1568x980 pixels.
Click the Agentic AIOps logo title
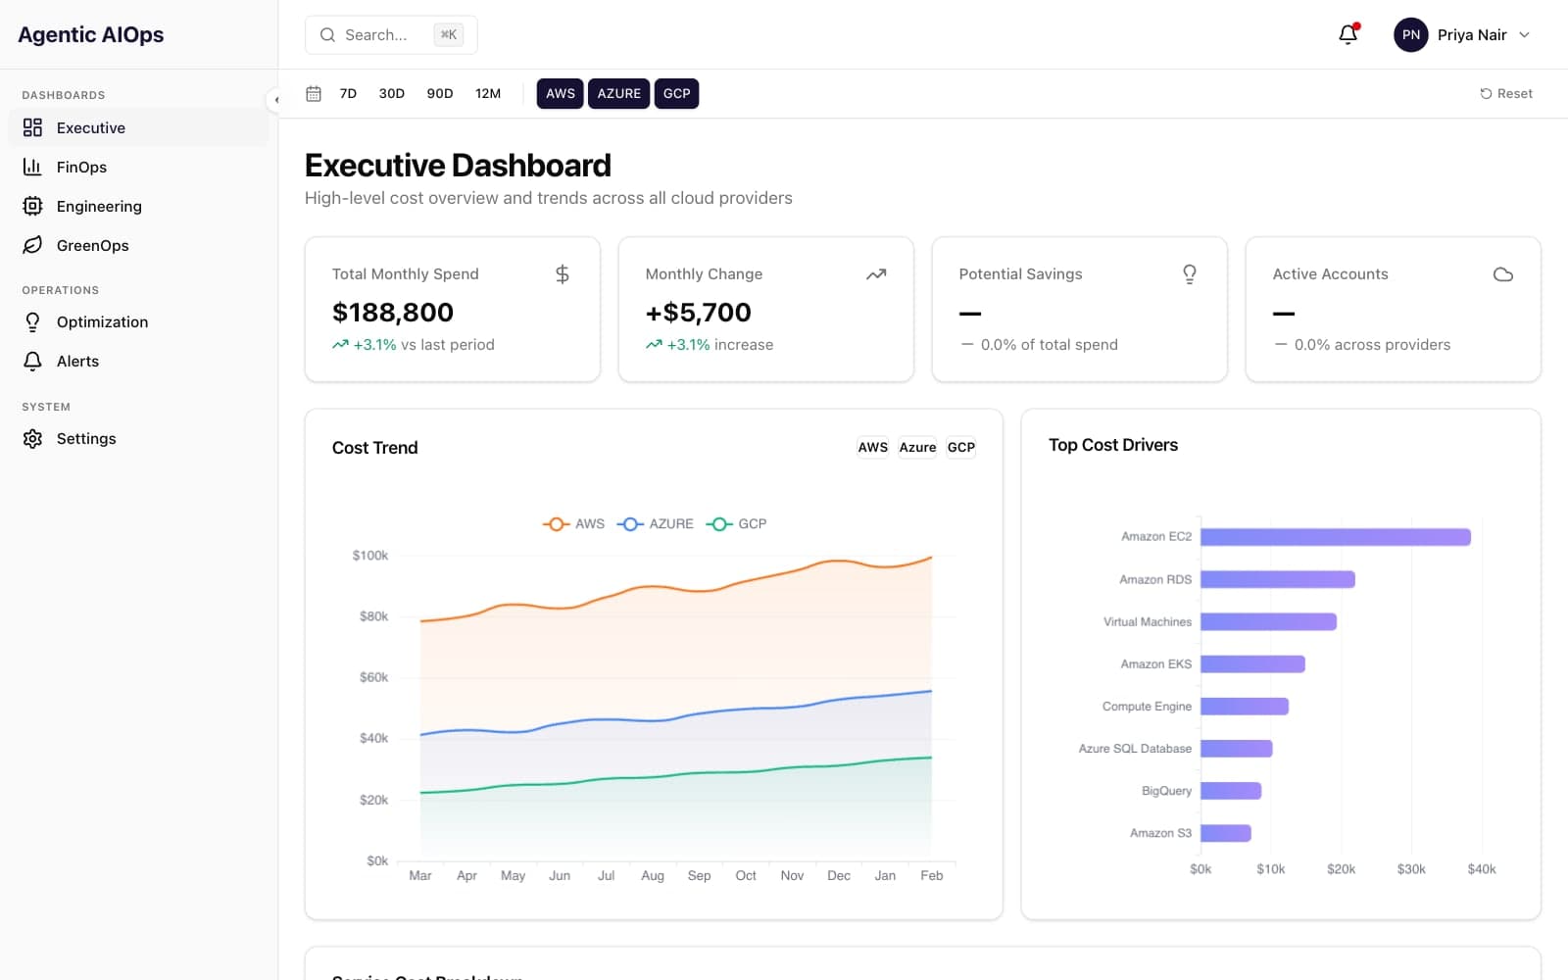(91, 34)
